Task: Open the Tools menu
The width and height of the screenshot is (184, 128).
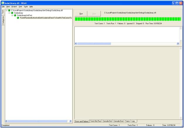Action: pos(26,7)
